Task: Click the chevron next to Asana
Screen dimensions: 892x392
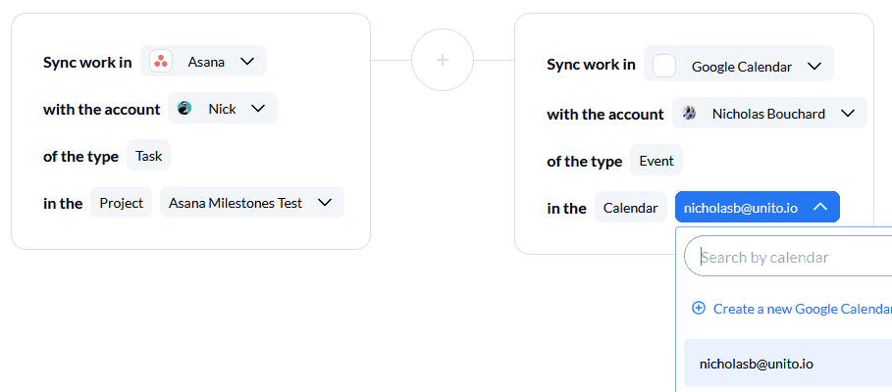Action: [x=247, y=62]
